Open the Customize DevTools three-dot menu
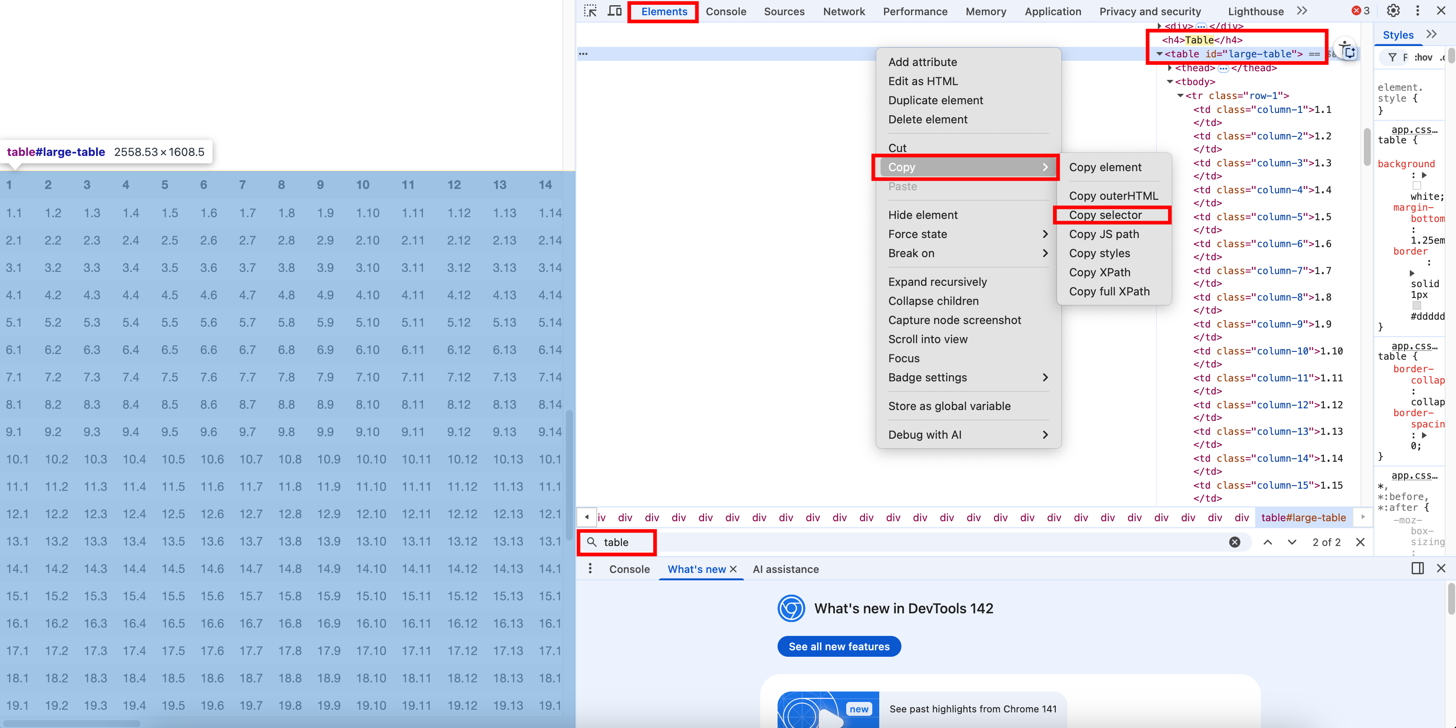1456x728 pixels. click(1418, 11)
